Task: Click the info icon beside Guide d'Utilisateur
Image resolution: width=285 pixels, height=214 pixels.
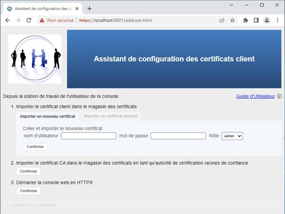Action: click(x=279, y=96)
